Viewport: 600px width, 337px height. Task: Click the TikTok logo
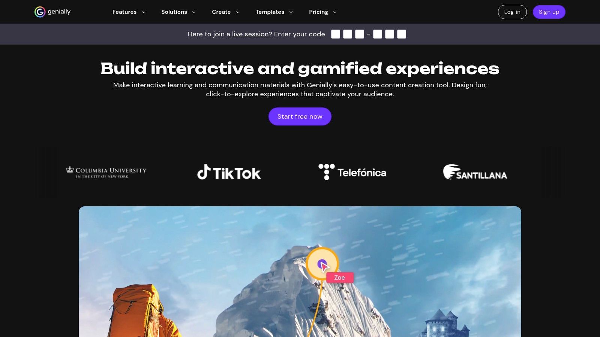pos(229,172)
